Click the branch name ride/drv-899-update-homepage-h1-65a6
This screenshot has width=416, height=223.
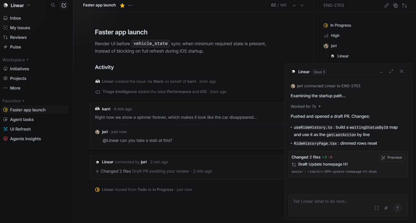tap(342, 172)
